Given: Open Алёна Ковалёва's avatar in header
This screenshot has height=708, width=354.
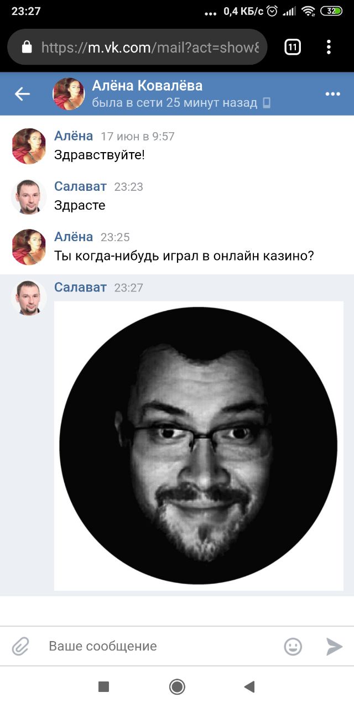Looking at the screenshot, I should (x=68, y=94).
